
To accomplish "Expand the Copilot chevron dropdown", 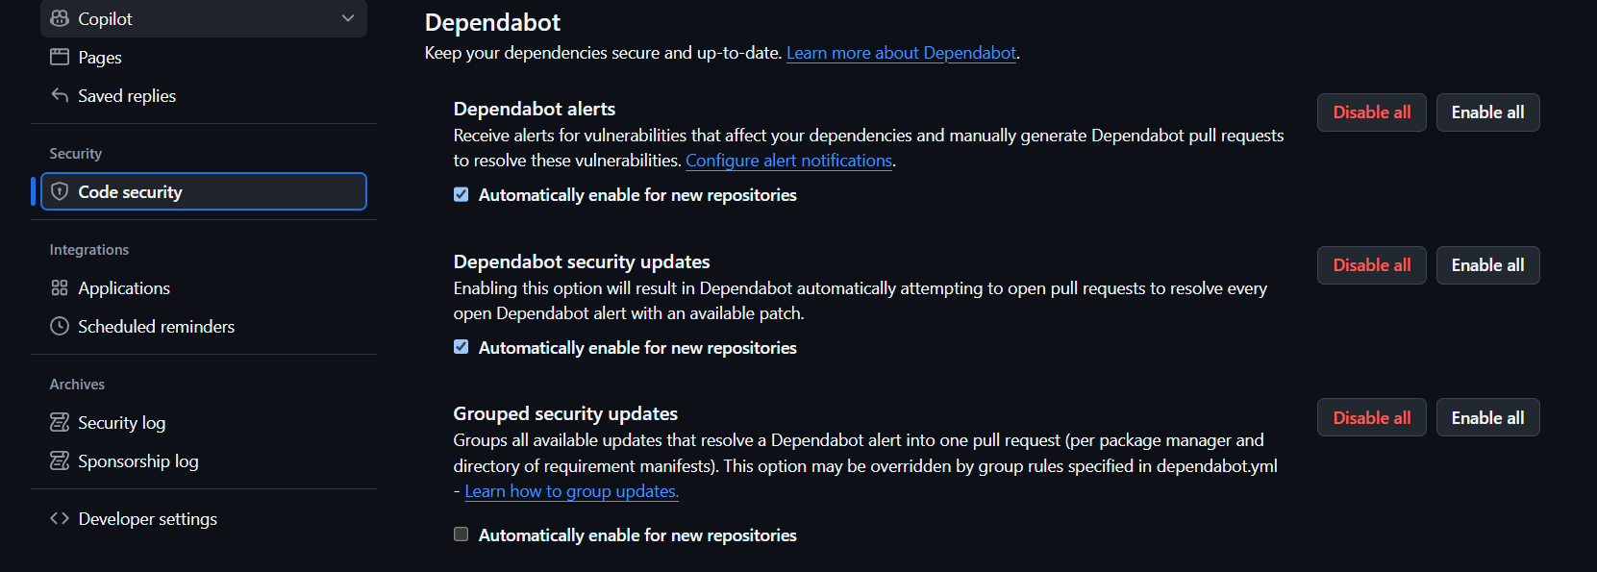I will point(348,18).
